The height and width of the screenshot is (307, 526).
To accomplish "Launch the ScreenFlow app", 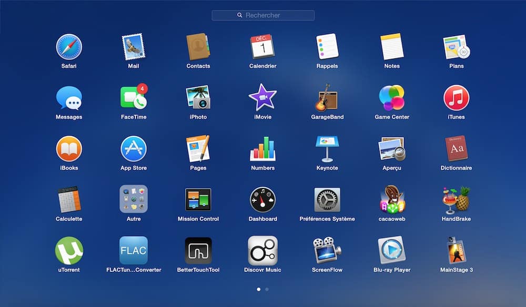I will tap(327, 251).
